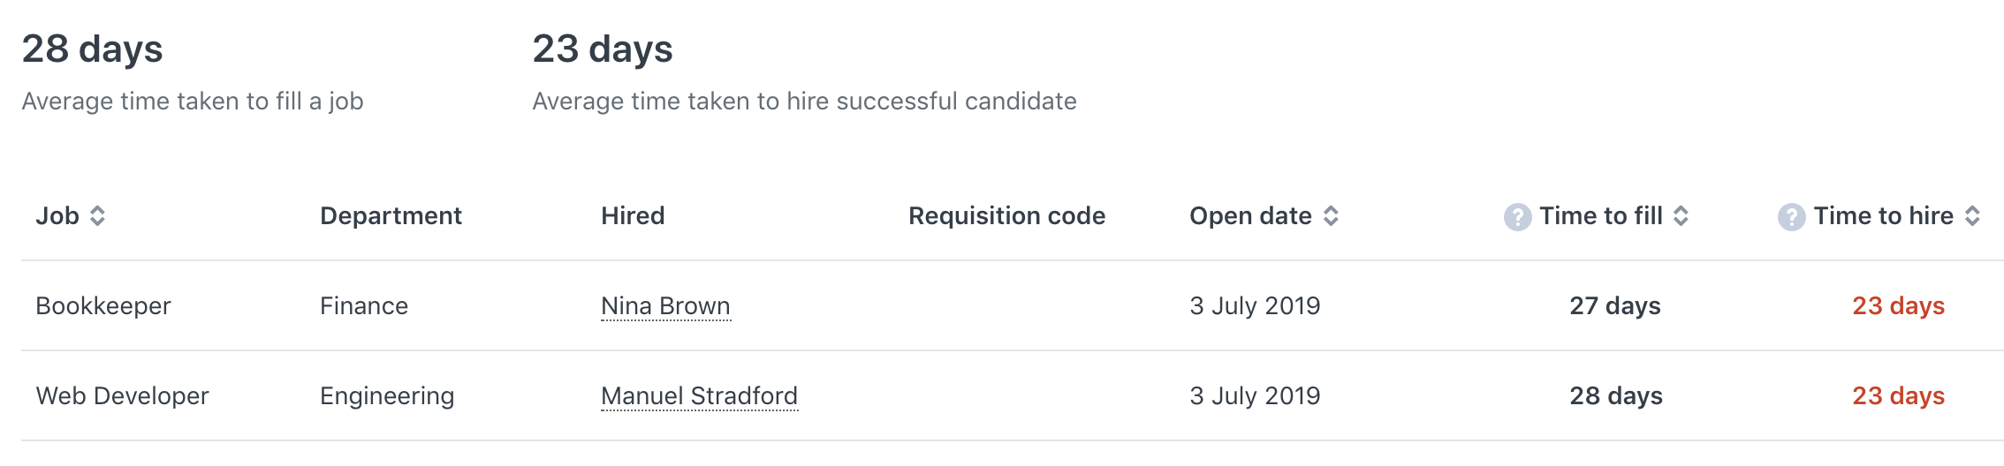This screenshot has height=466, width=2004.
Task: Open Manuel Stradford's profile link
Action: (699, 396)
